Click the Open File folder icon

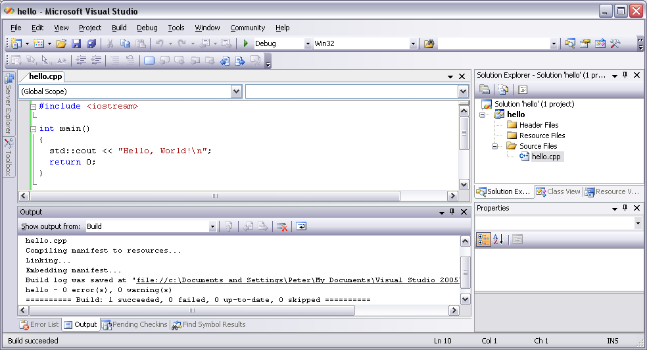pos(60,43)
